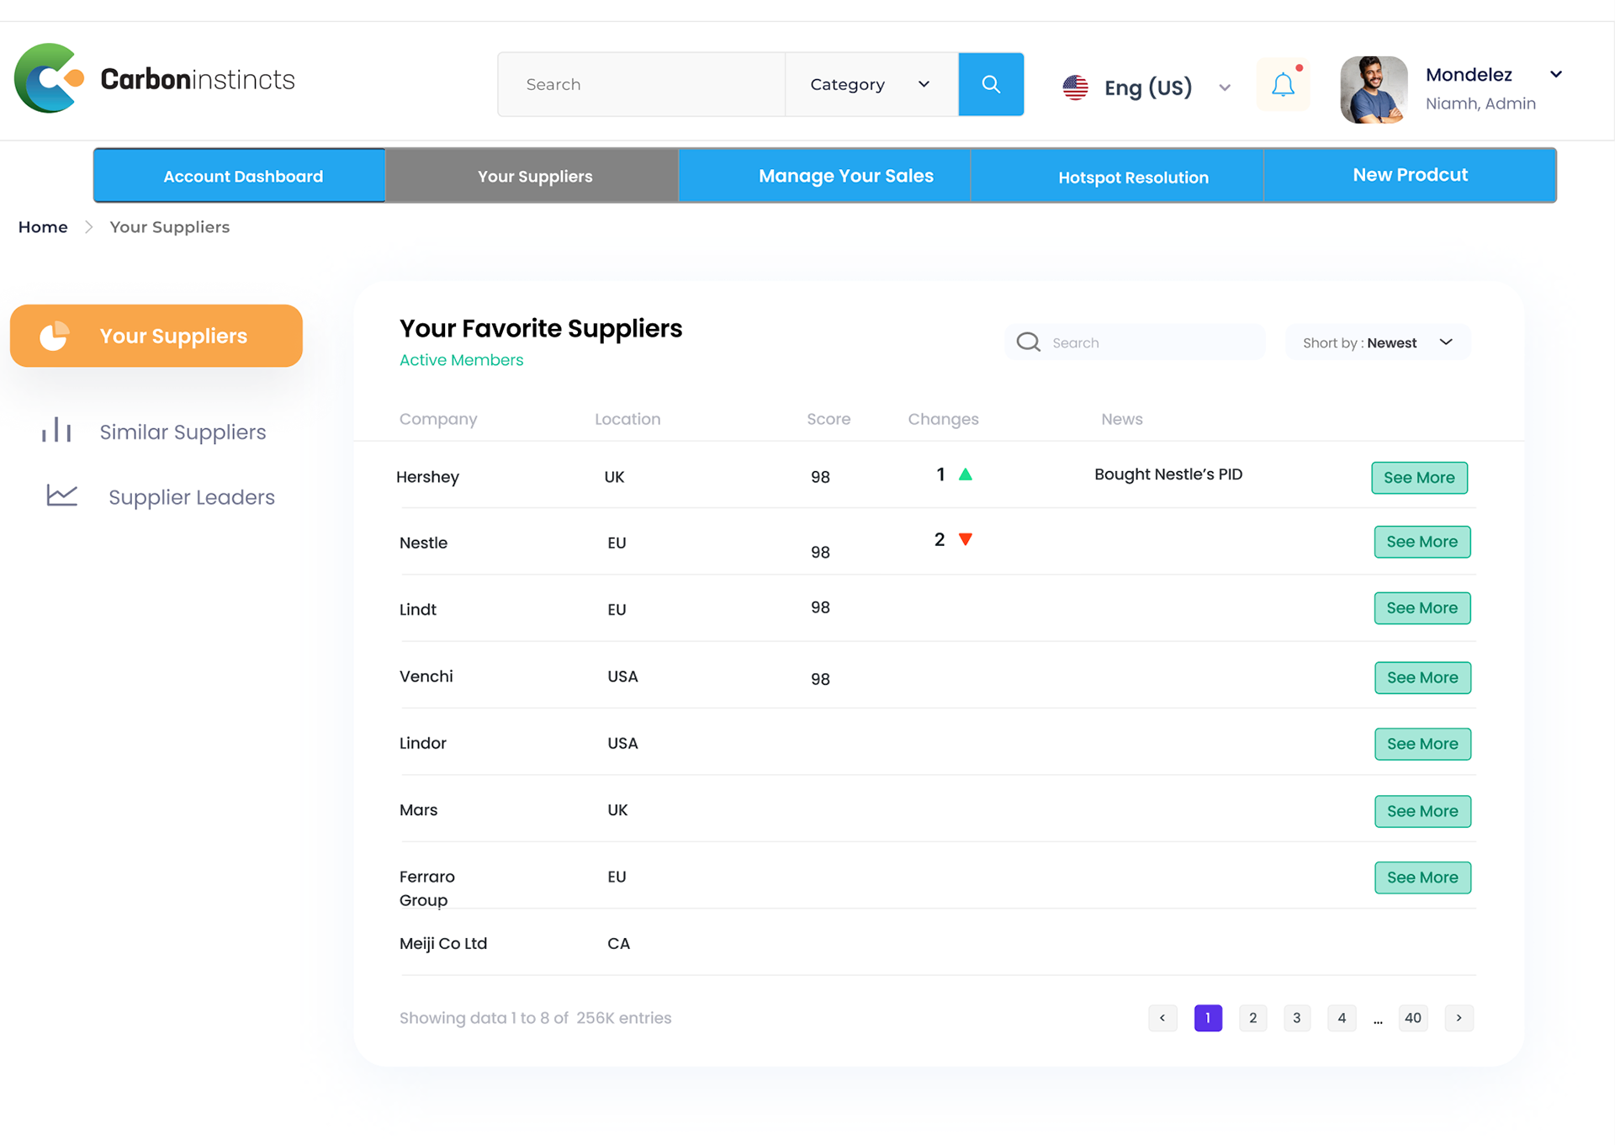
Task: Click the Score column header
Action: click(829, 419)
